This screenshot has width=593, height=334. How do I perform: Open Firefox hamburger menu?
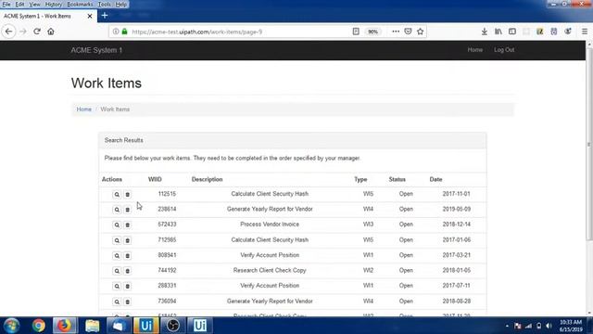coord(585,32)
